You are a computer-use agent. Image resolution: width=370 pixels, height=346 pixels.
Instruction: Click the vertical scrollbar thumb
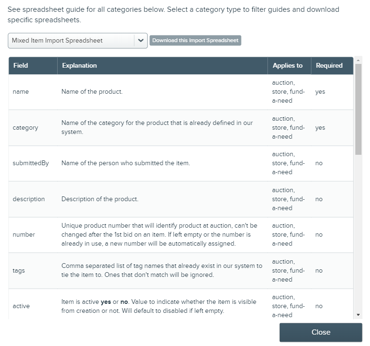tap(358, 109)
